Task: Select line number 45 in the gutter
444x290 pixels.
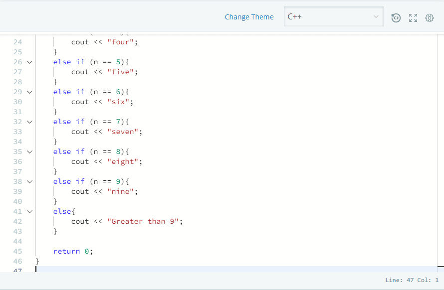Action: click(x=17, y=251)
